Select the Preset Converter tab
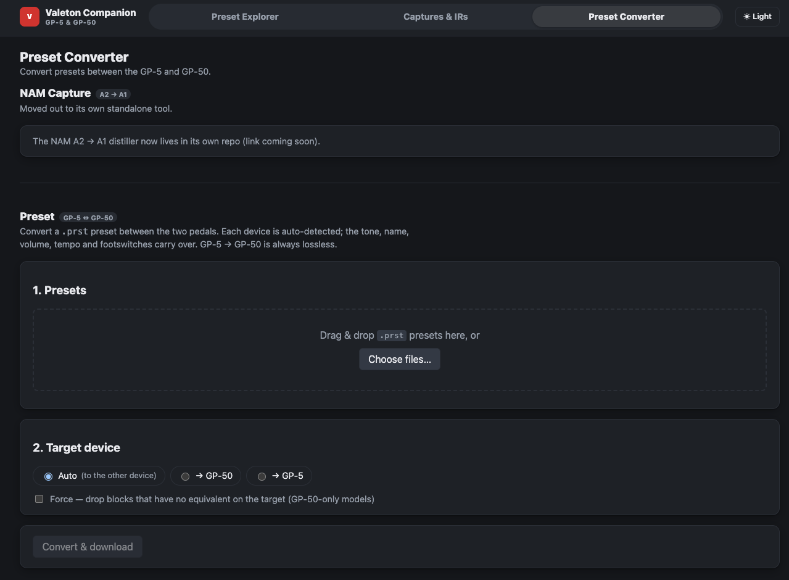Viewport: 789px width, 580px height. pos(626,17)
